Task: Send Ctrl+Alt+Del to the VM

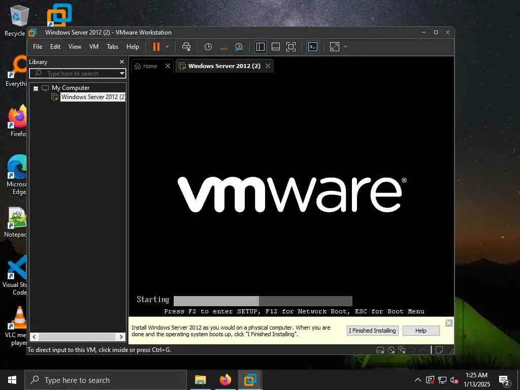Action: [186, 47]
